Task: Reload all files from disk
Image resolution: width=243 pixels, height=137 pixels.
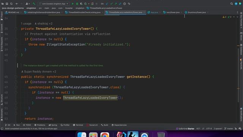Action: (x=11, y=4)
